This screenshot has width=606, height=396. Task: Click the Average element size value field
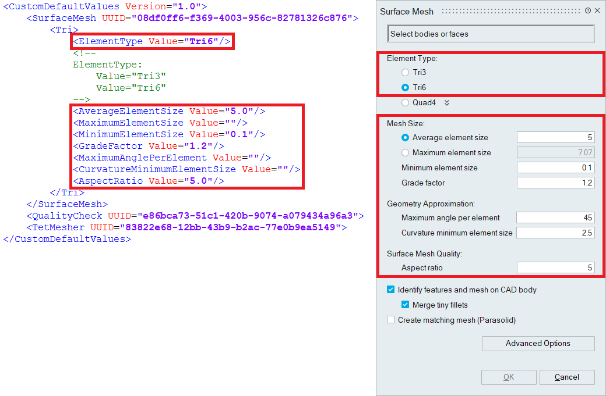pyautogui.click(x=555, y=138)
